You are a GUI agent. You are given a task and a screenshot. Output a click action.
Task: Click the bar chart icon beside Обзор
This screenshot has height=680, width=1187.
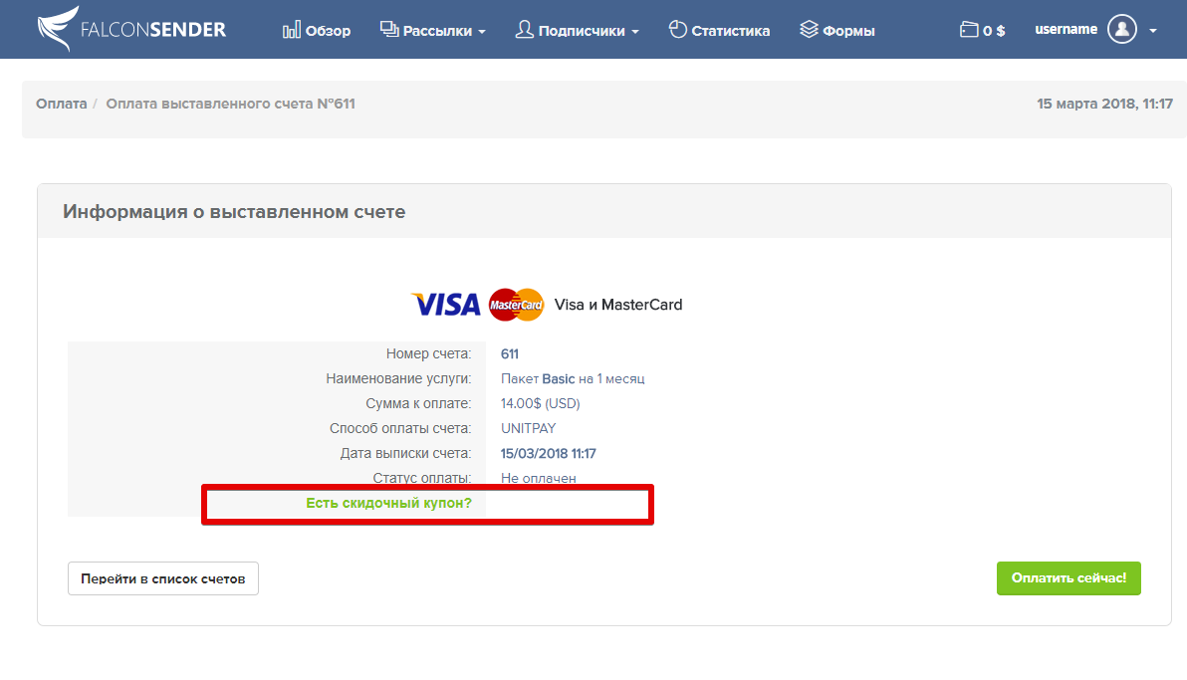[x=292, y=30]
